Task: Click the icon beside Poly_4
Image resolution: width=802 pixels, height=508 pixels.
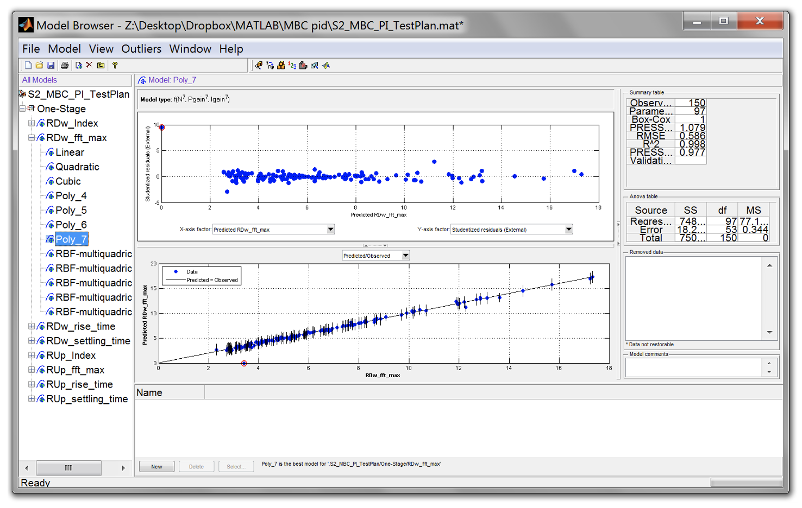Action: (x=50, y=196)
